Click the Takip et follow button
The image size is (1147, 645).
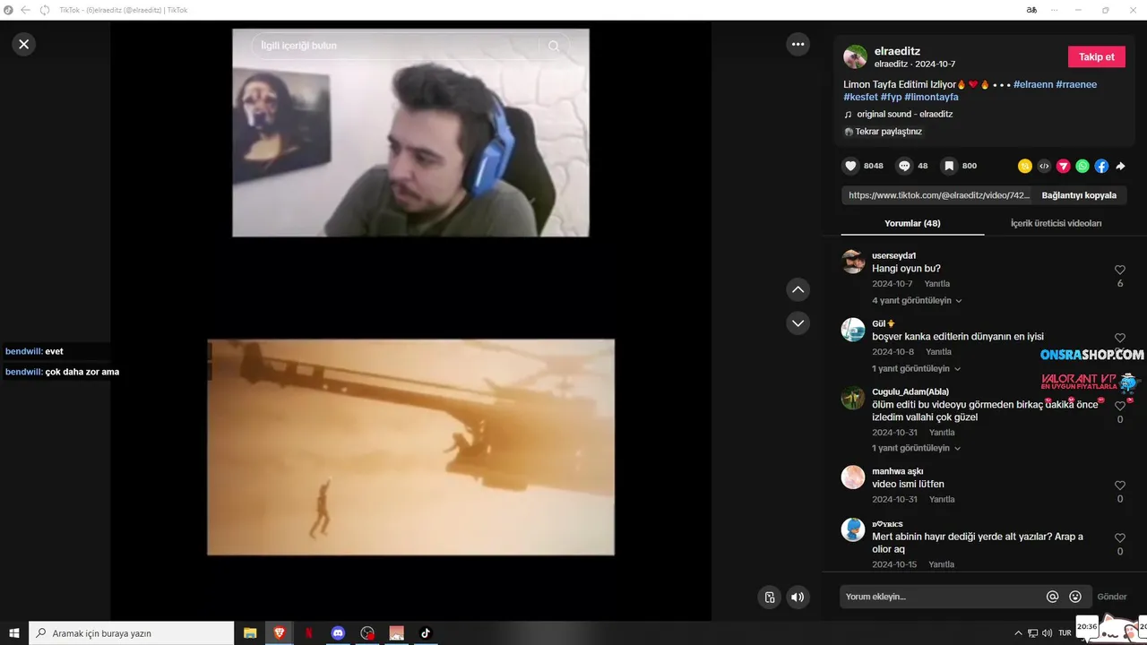pyautogui.click(x=1096, y=56)
